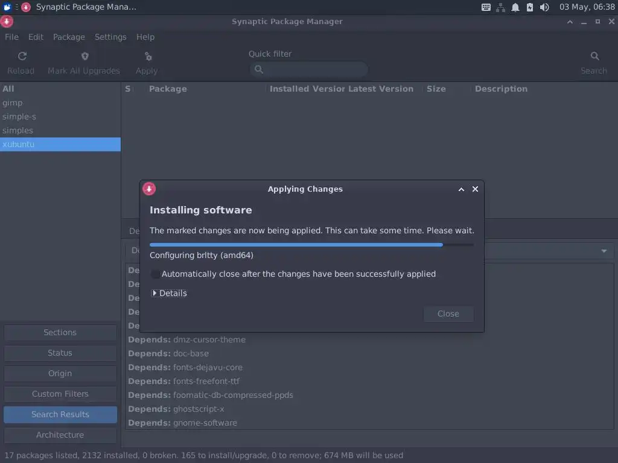Select the simples search entry
The height and width of the screenshot is (463, 618).
[x=60, y=130]
